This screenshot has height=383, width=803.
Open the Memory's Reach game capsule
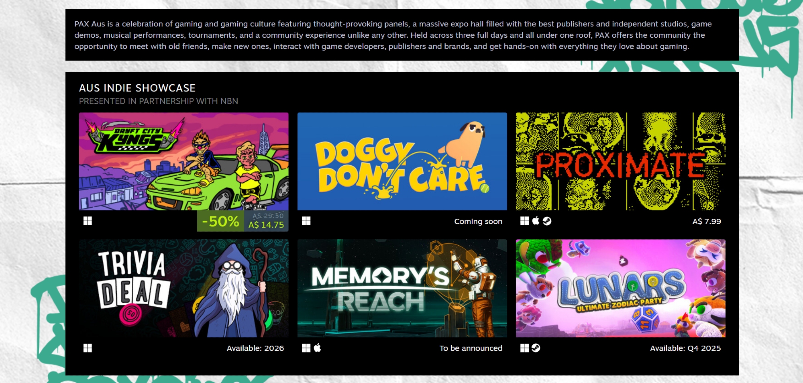tap(402, 288)
